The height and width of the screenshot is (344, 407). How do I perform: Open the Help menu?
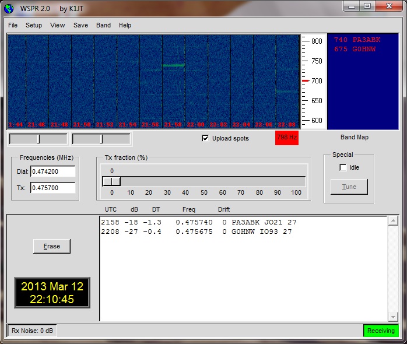(x=125, y=25)
